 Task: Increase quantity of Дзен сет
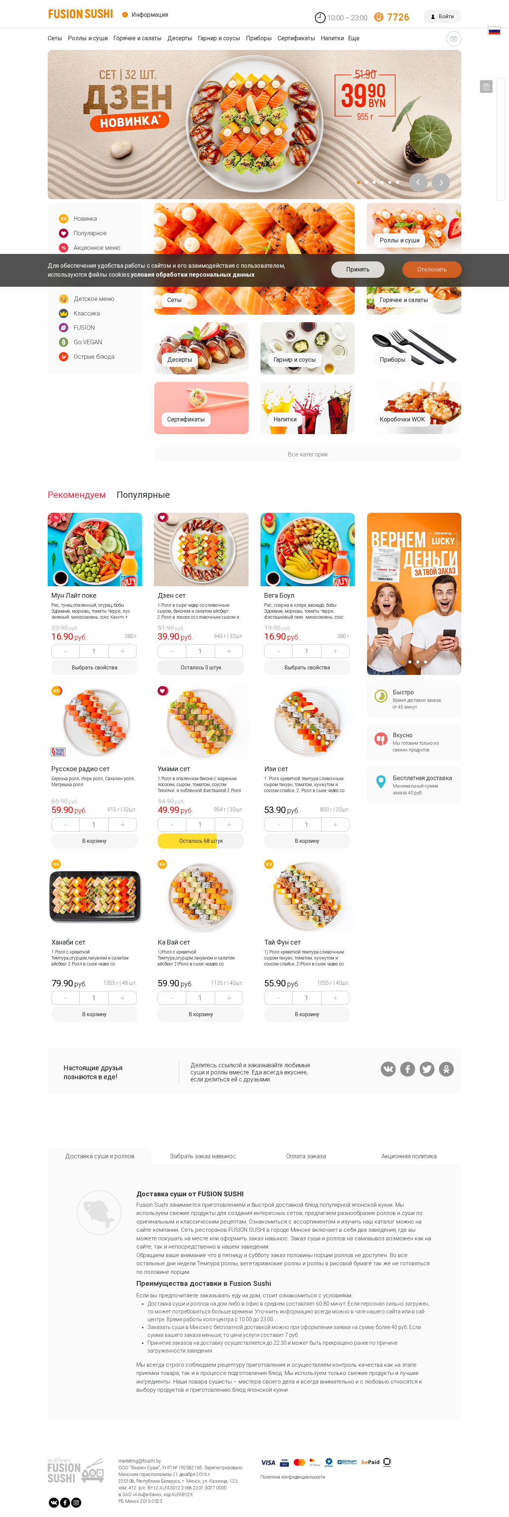click(x=229, y=651)
